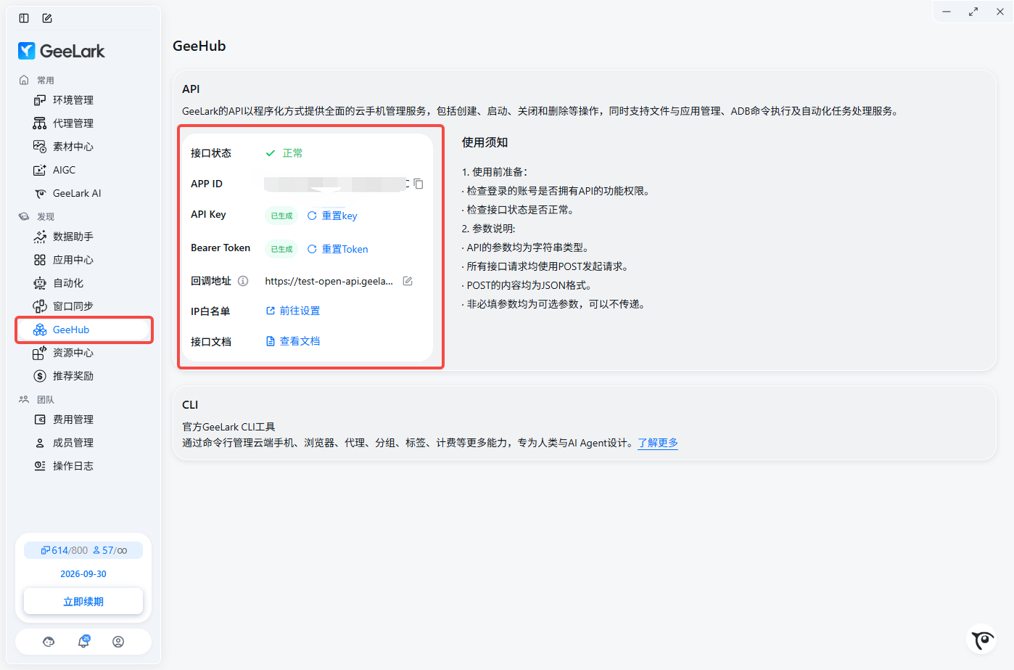Image resolution: width=1014 pixels, height=670 pixels.
Task: Go to IP whitelist 前往设置
Action: point(293,311)
